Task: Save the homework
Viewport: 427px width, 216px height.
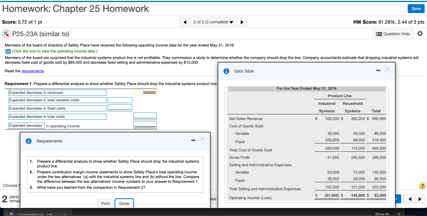Action: coord(416,9)
